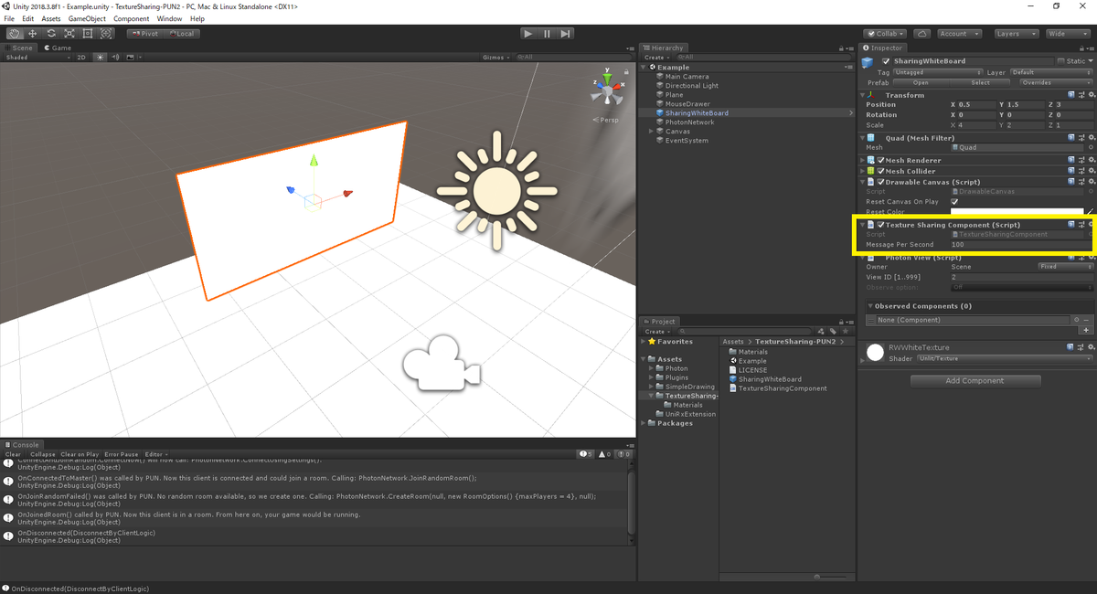Select the Hand tool in the toolbar

[15, 33]
